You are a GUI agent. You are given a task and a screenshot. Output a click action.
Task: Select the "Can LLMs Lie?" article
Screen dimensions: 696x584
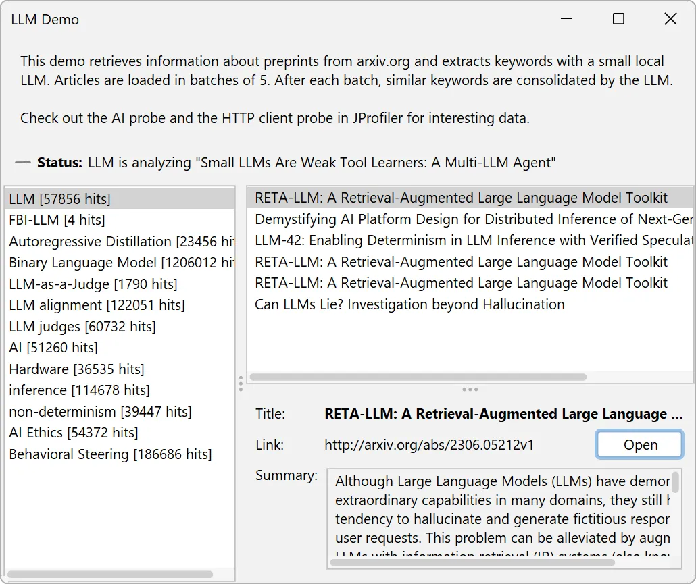pos(409,304)
